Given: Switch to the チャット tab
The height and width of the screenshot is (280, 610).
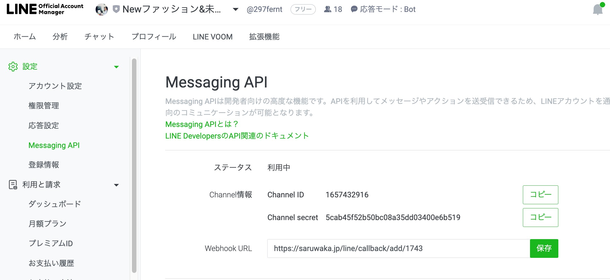Looking at the screenshot, I should (x=100, y=37).
